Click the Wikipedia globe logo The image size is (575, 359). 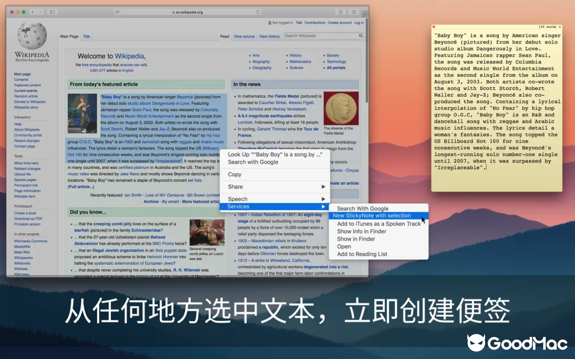coord(31,36)
